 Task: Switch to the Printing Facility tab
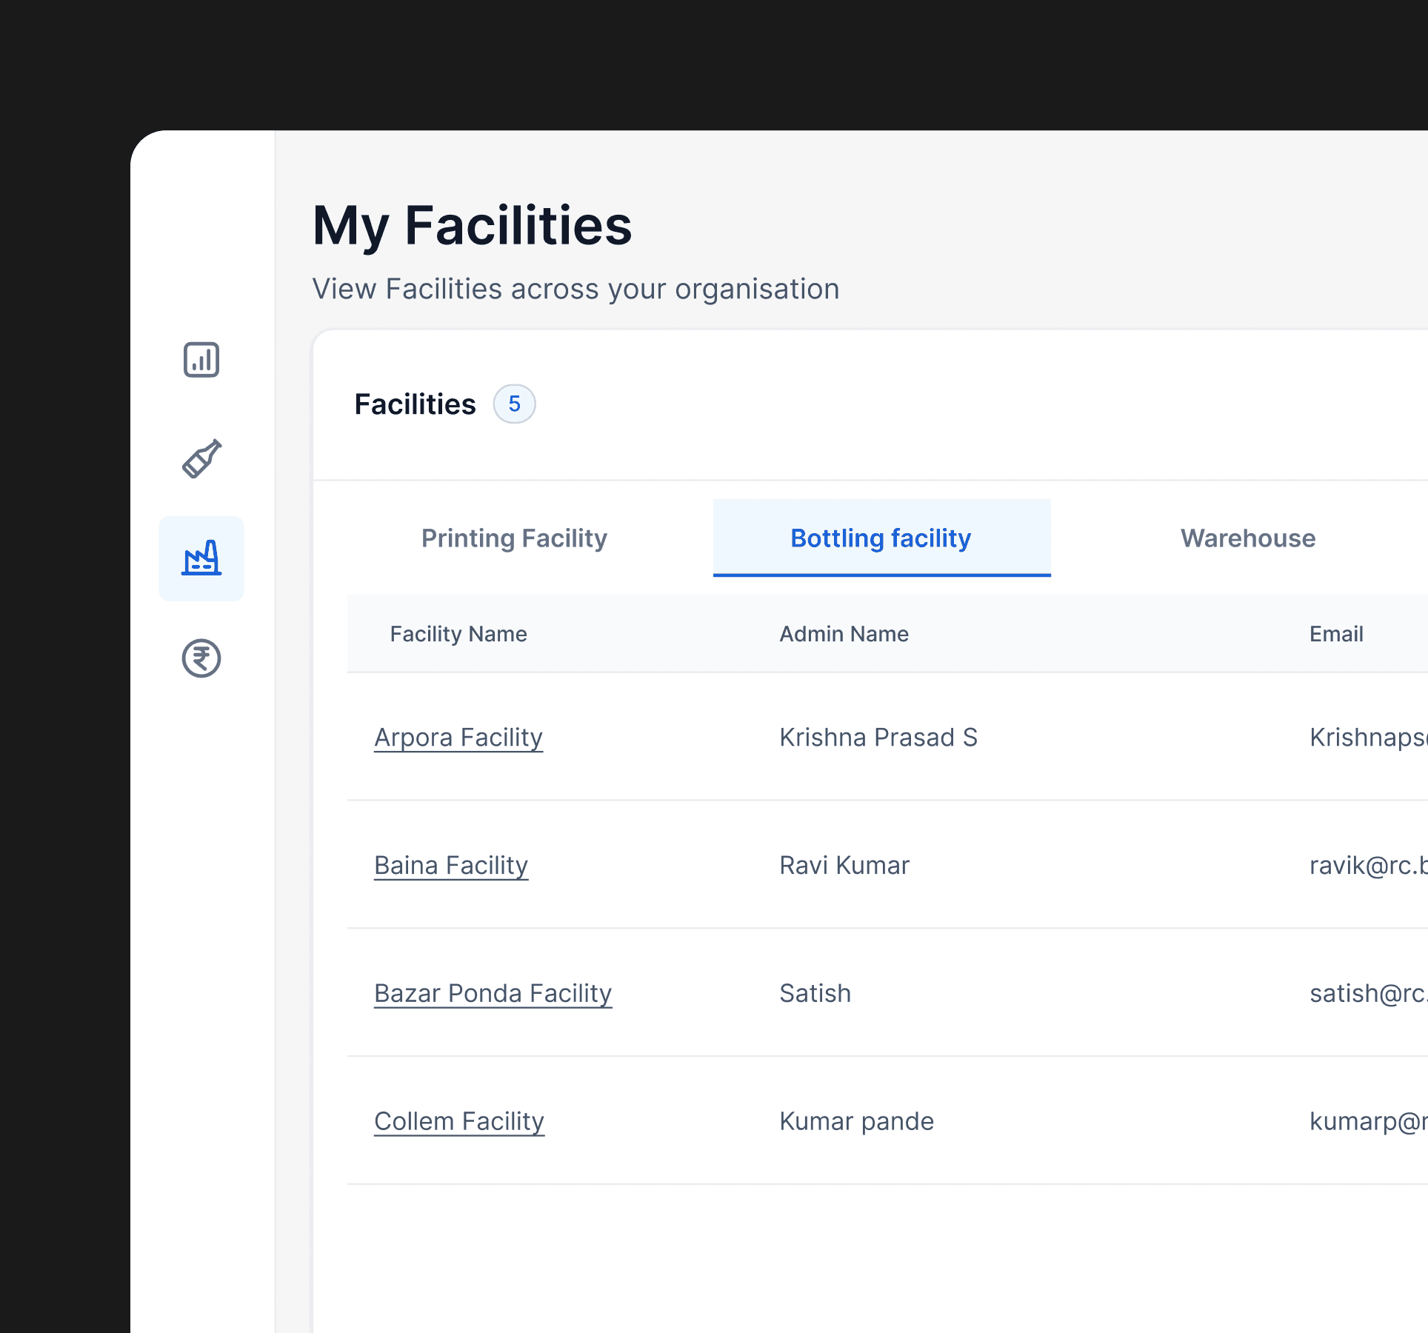(514, 538)
